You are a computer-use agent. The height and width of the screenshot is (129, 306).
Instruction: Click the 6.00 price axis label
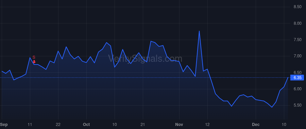tap(297, 89)
